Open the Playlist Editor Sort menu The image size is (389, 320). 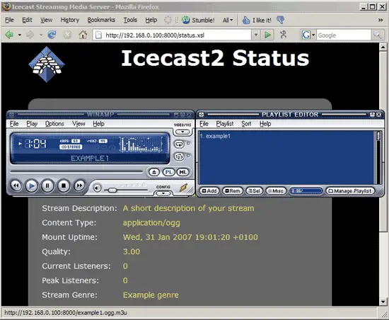pos(246,124)
